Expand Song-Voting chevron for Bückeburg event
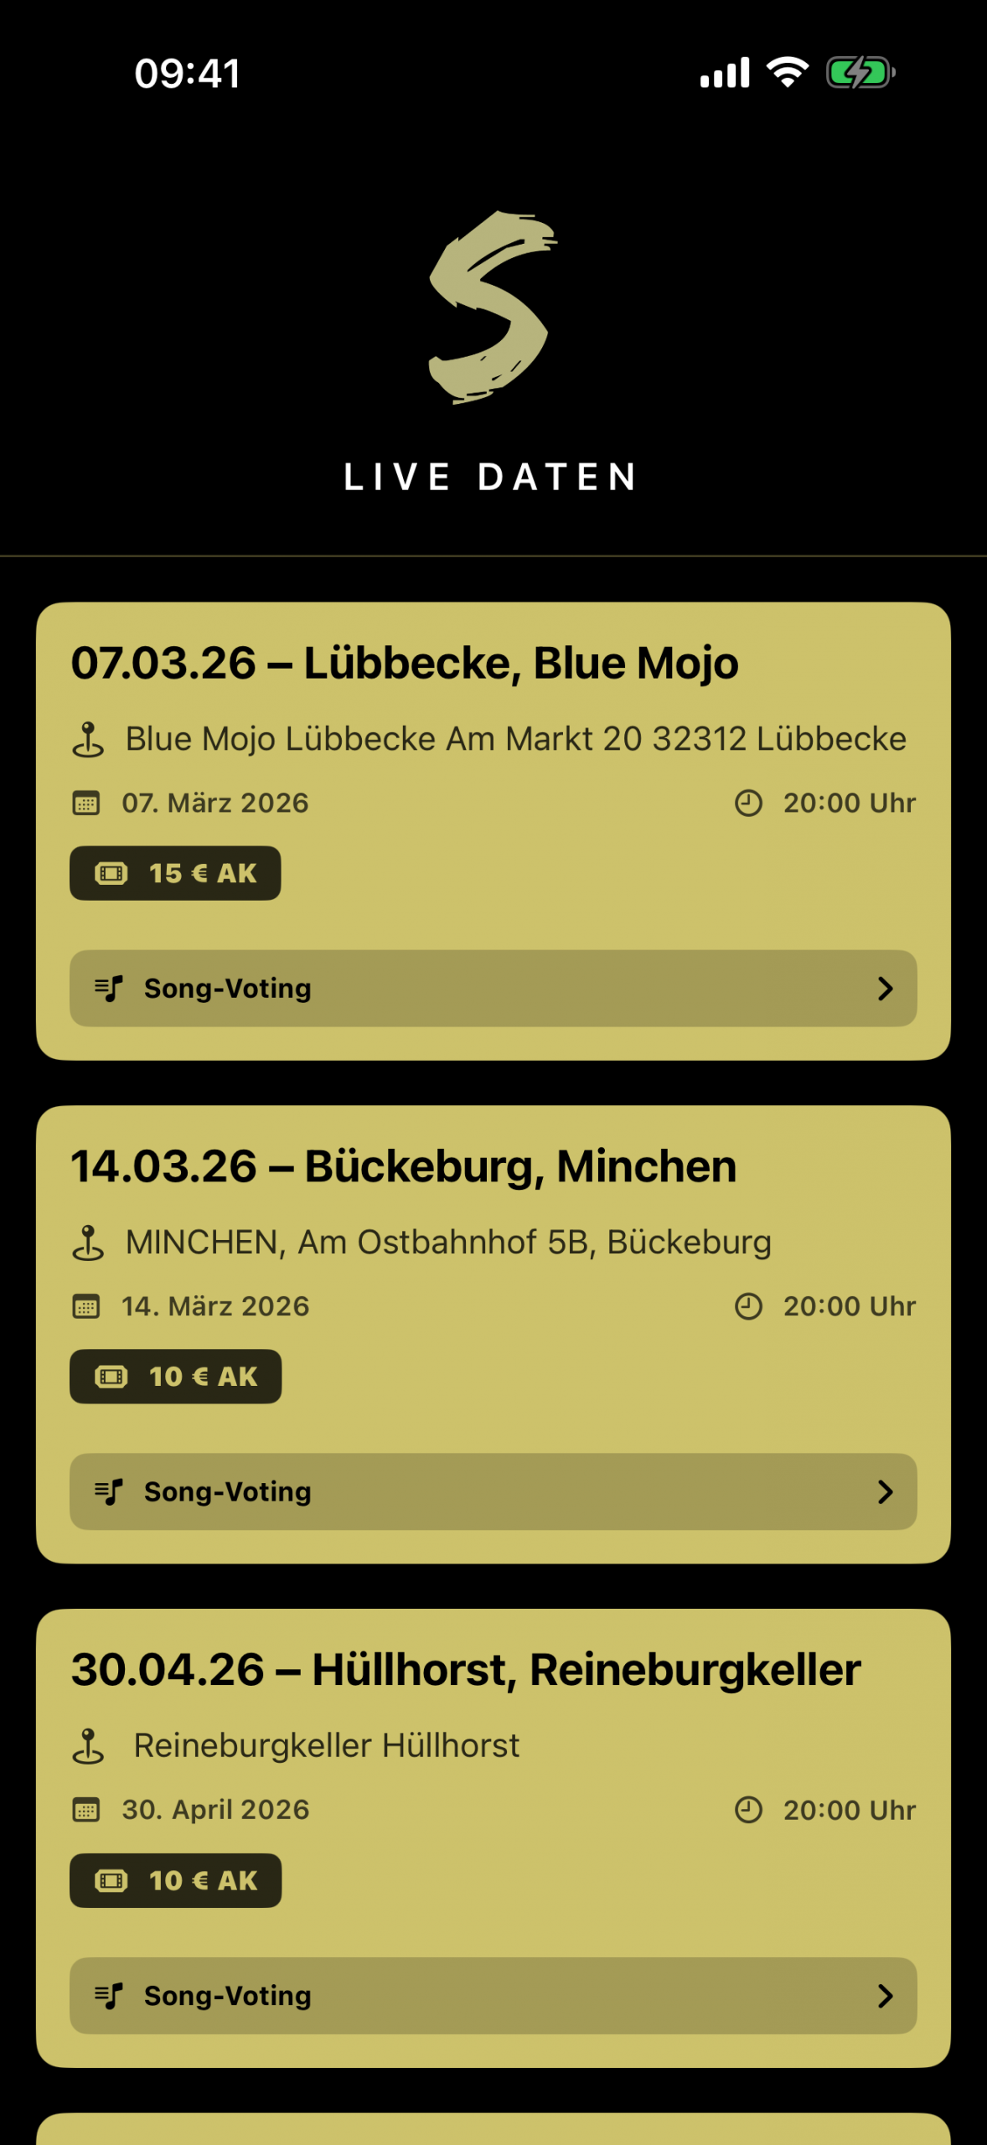987x2145 pixels. coord(885,1492)
